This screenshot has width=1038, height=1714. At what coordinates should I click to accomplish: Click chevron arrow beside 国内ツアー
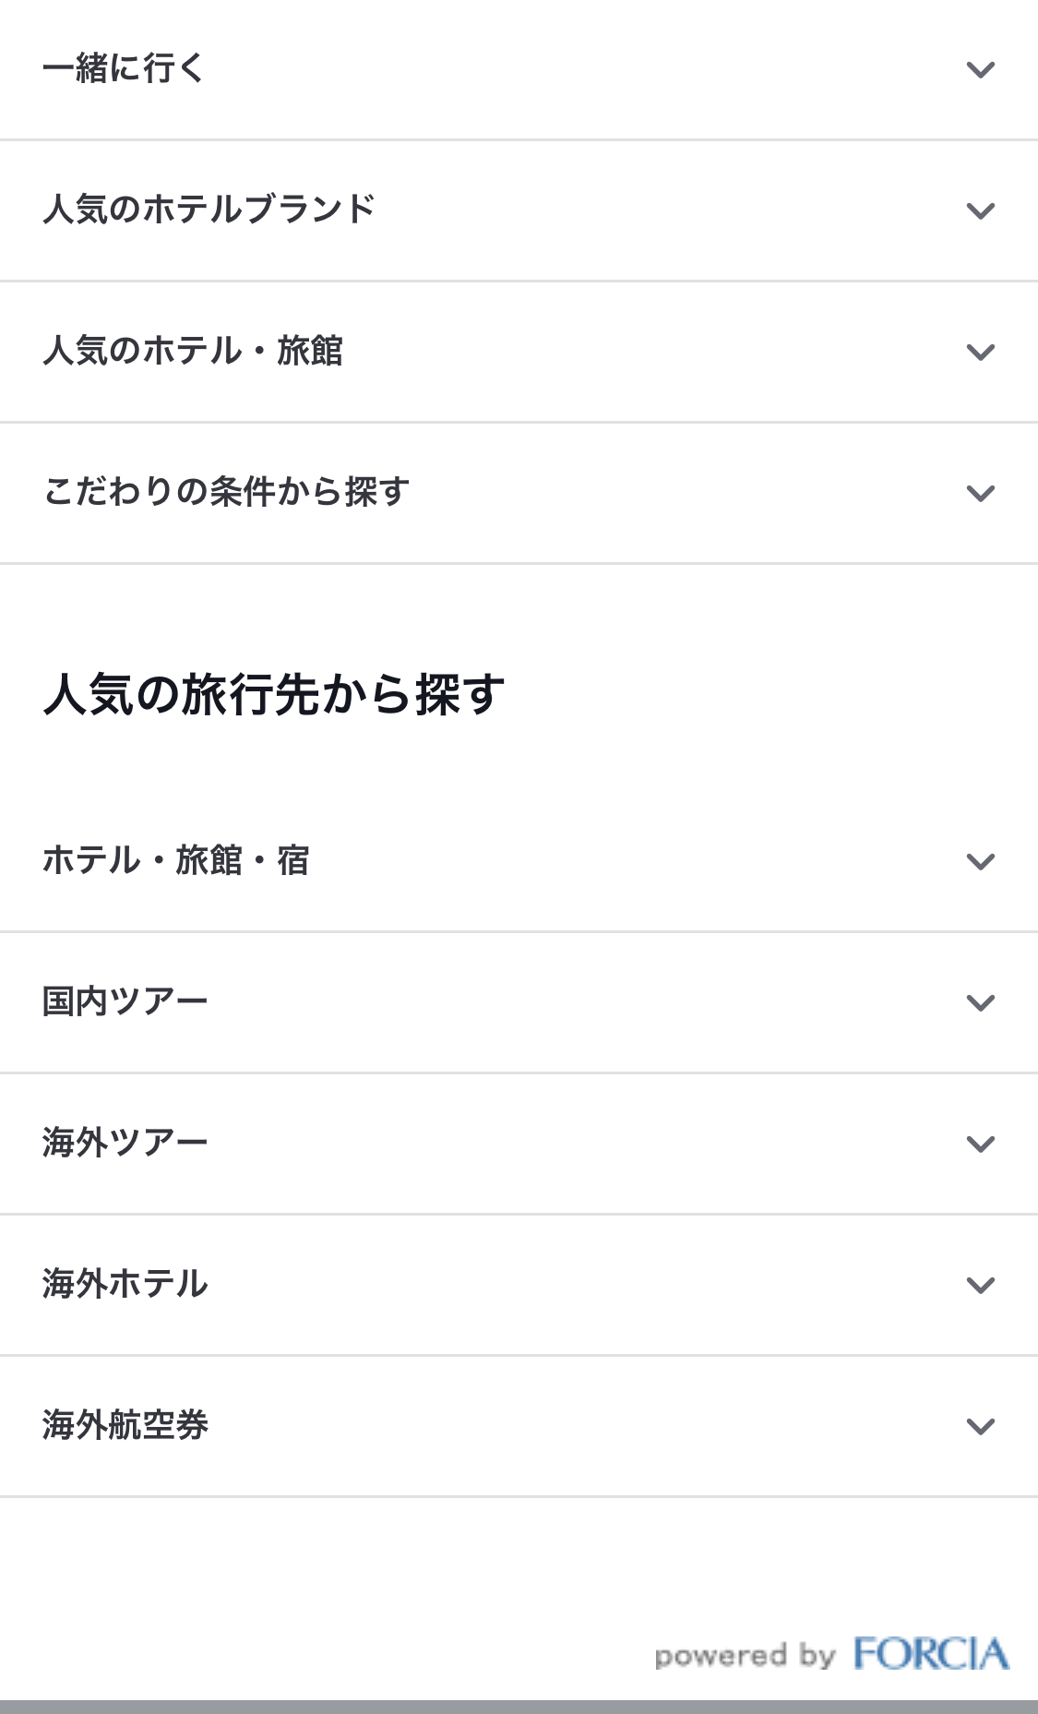click(x=980, y=1002)
